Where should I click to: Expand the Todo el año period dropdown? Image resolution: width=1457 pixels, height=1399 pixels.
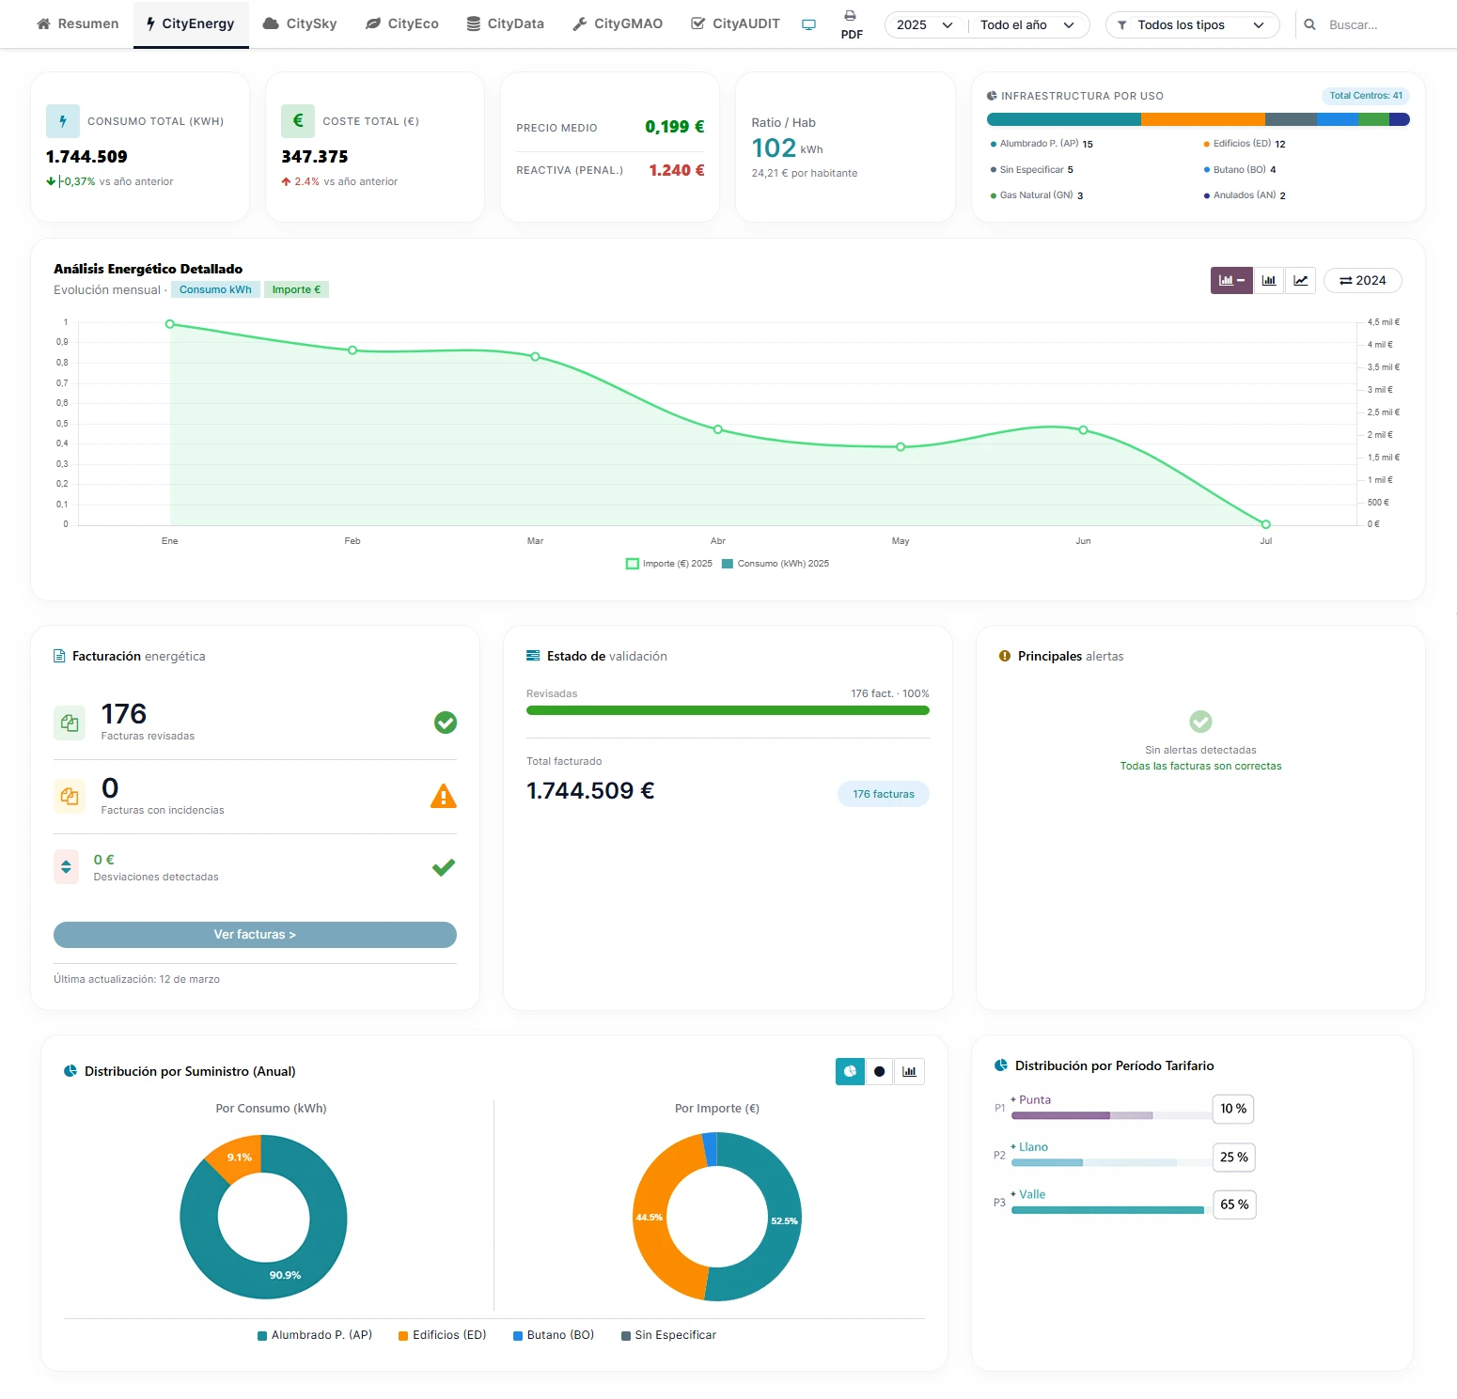pos(1026,25)
